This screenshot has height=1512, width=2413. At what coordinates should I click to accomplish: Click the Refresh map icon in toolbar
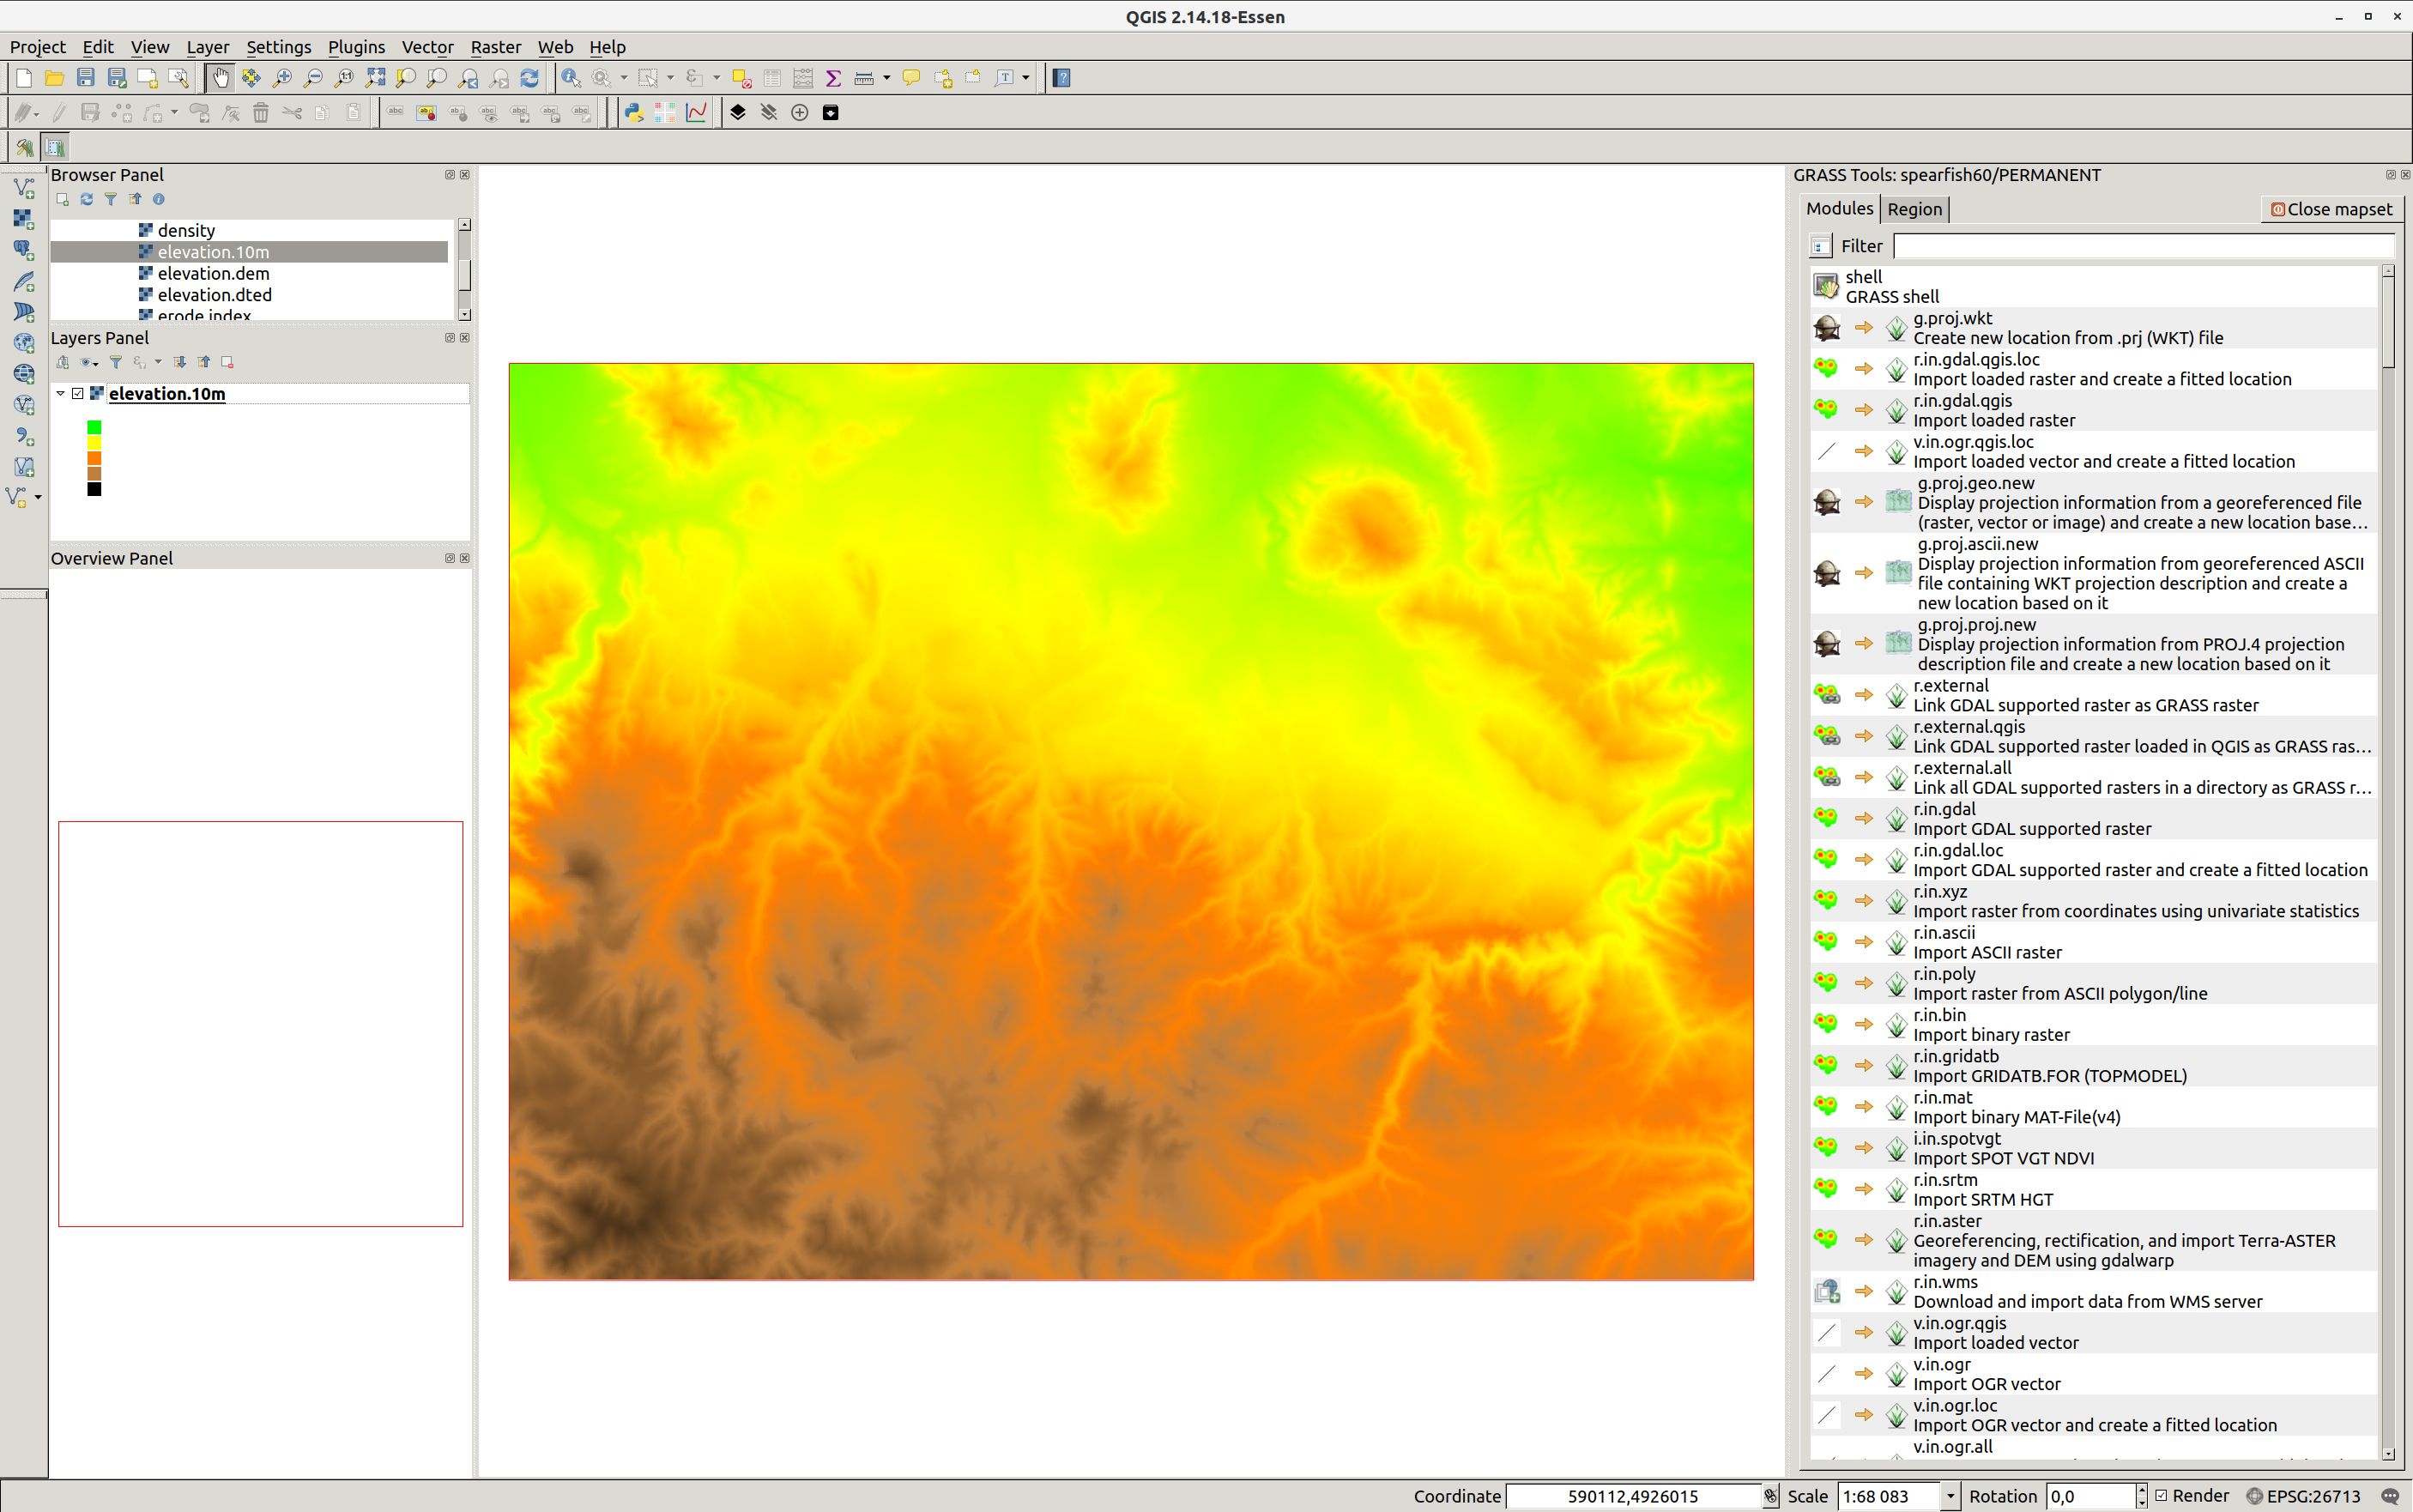(x=530, y=78)
